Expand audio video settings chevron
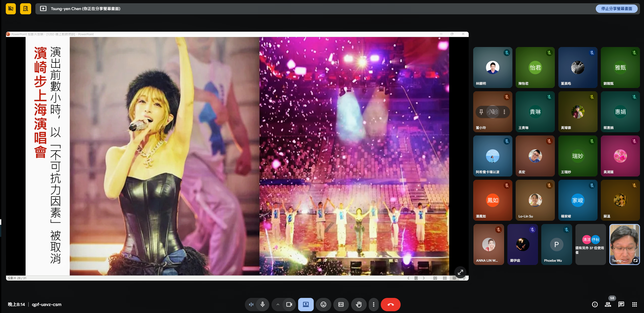 [x=278, y=304]
